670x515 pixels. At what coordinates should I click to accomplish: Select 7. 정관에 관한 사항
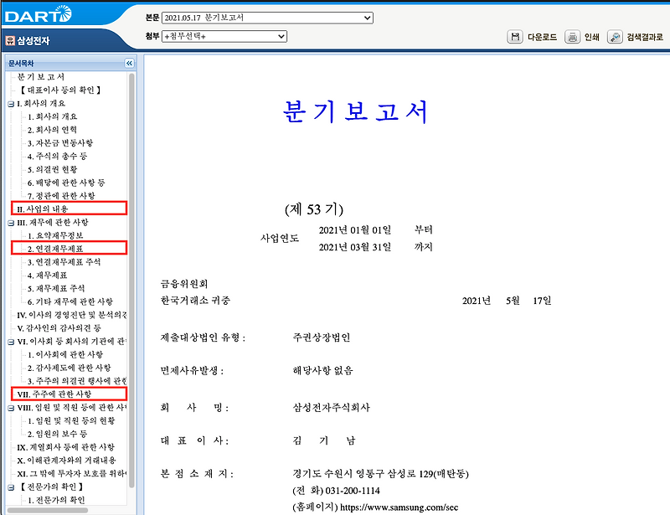coord(61,196)
